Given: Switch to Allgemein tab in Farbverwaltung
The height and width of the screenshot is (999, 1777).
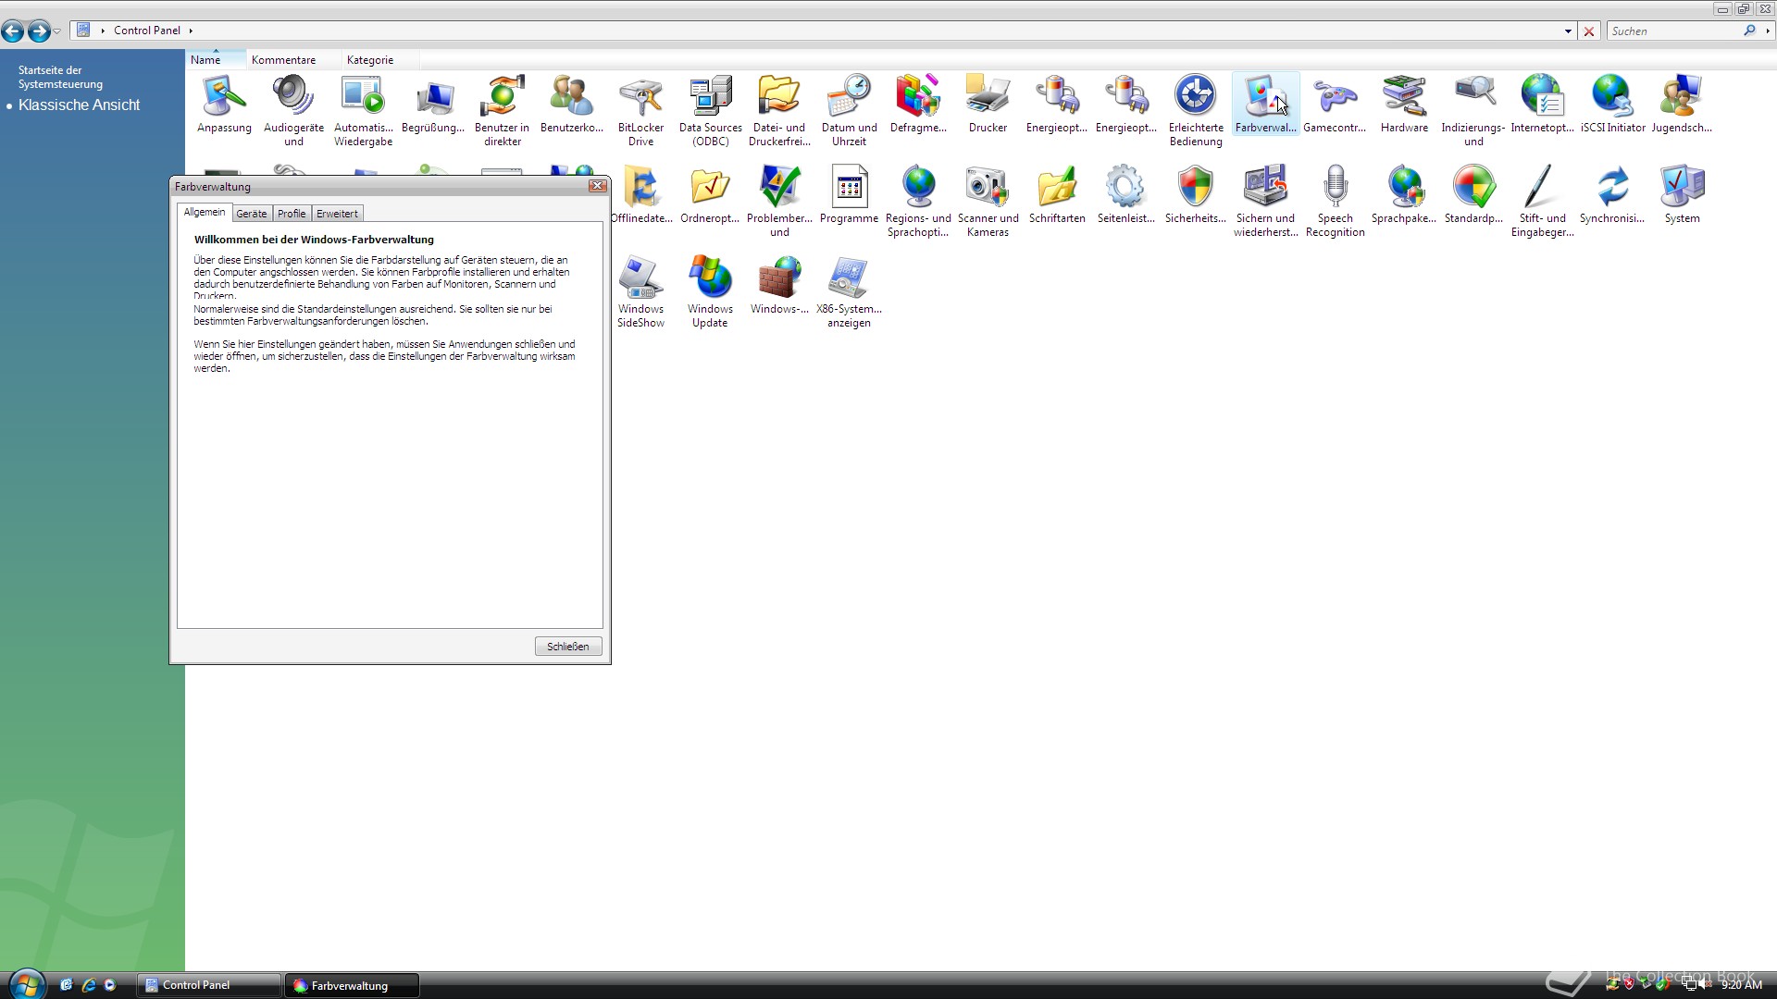Looking at the screenshot, I should coord(204,212).
